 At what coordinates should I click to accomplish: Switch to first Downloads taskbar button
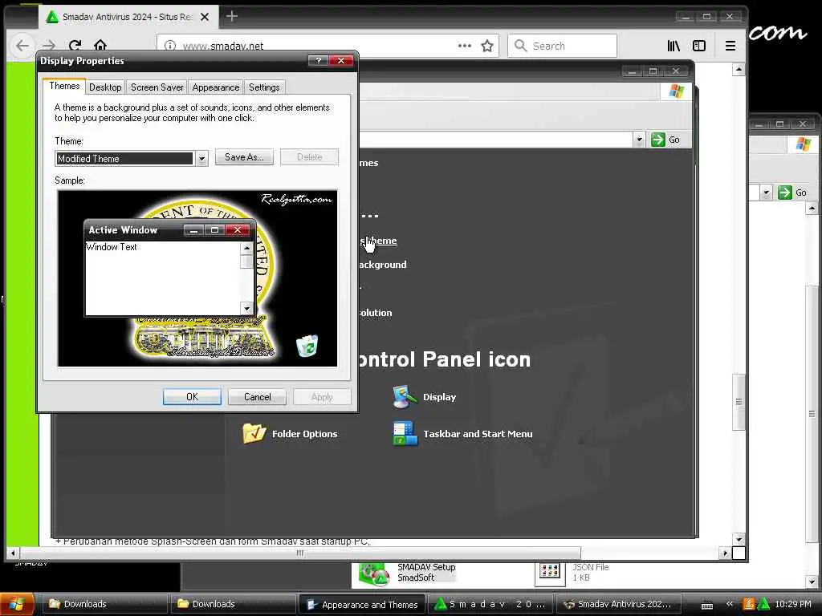(104, 604)
